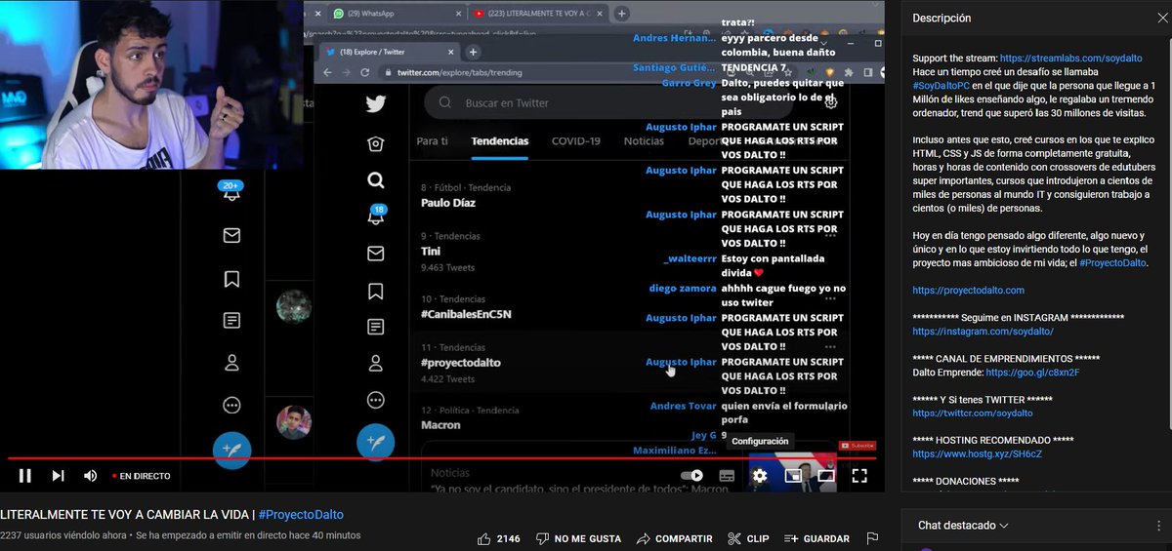Switch to the COVID-19 tab

coord(576,141)
